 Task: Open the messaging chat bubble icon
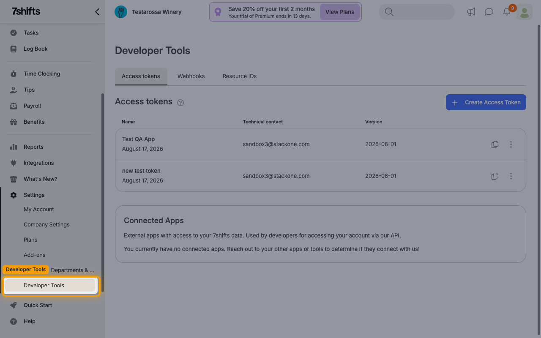489,12
